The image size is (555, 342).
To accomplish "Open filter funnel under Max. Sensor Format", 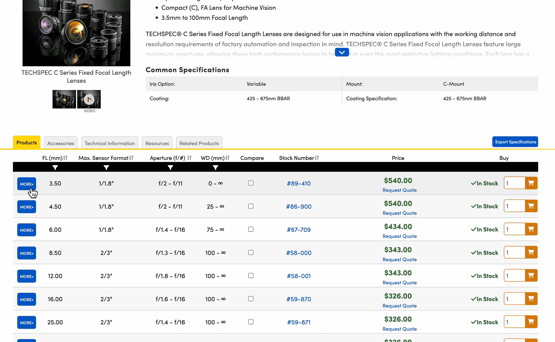I will coord(106,167).
